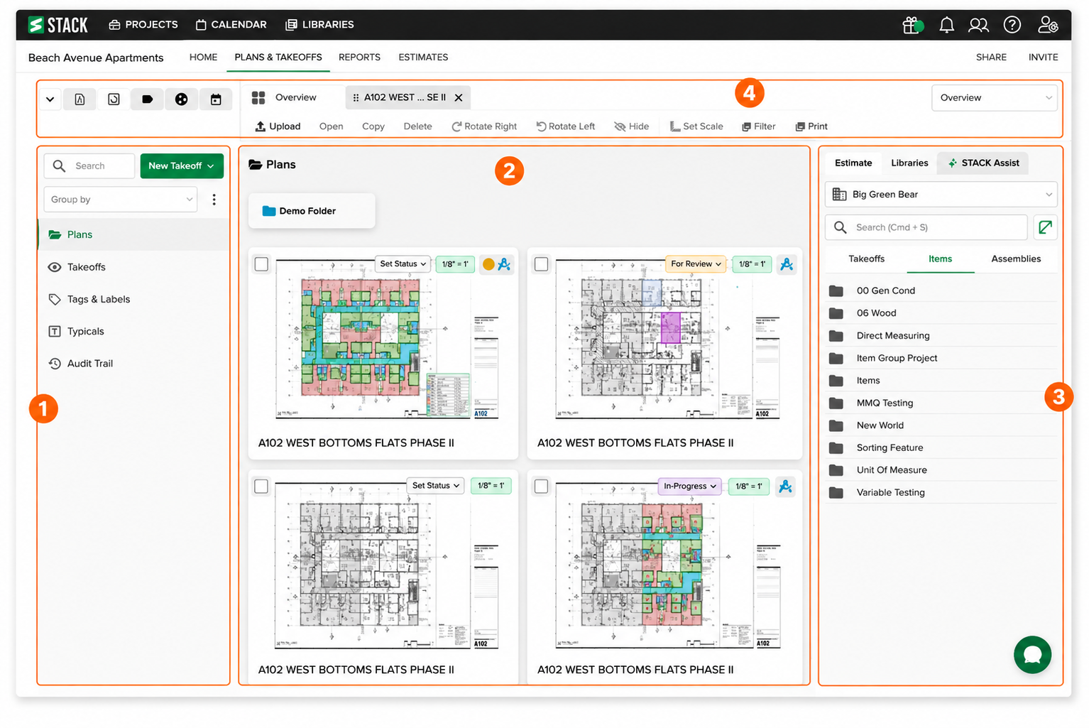1089x728 pixels.
Task: Open the Audit Trail sidebar item
Action: [133, 364]
